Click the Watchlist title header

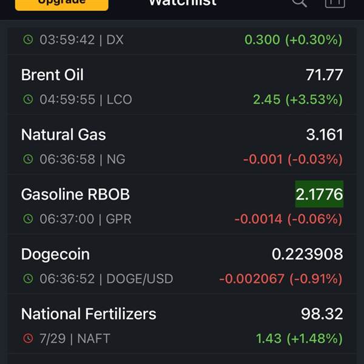click(x=183, y=3)
